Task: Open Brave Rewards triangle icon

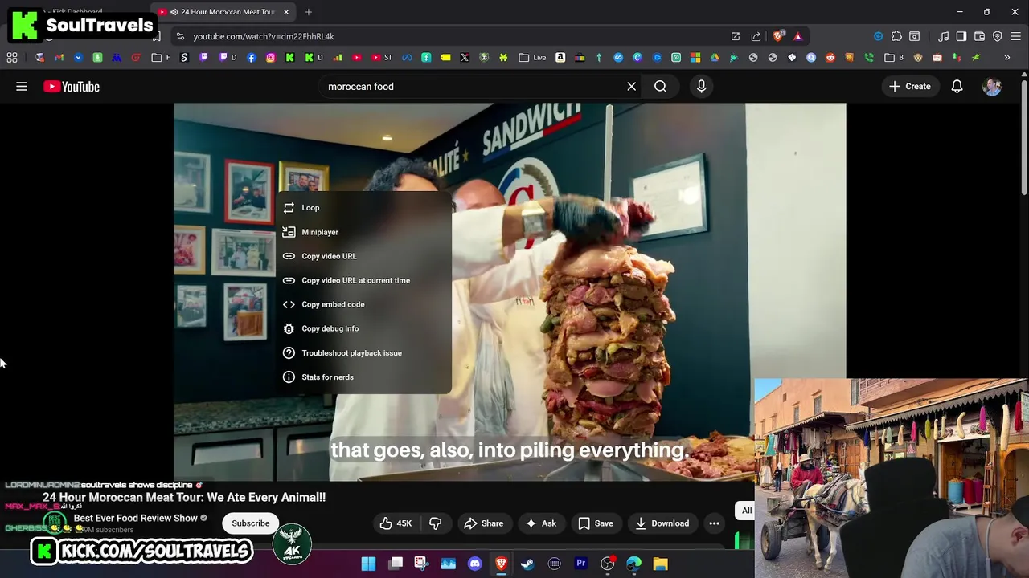Action: pyautogui.click(x=797, y=36)
